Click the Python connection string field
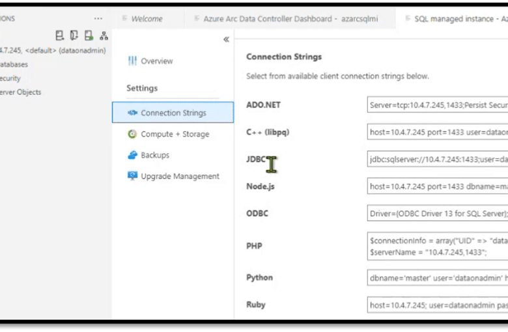 (x=438, y=278)
